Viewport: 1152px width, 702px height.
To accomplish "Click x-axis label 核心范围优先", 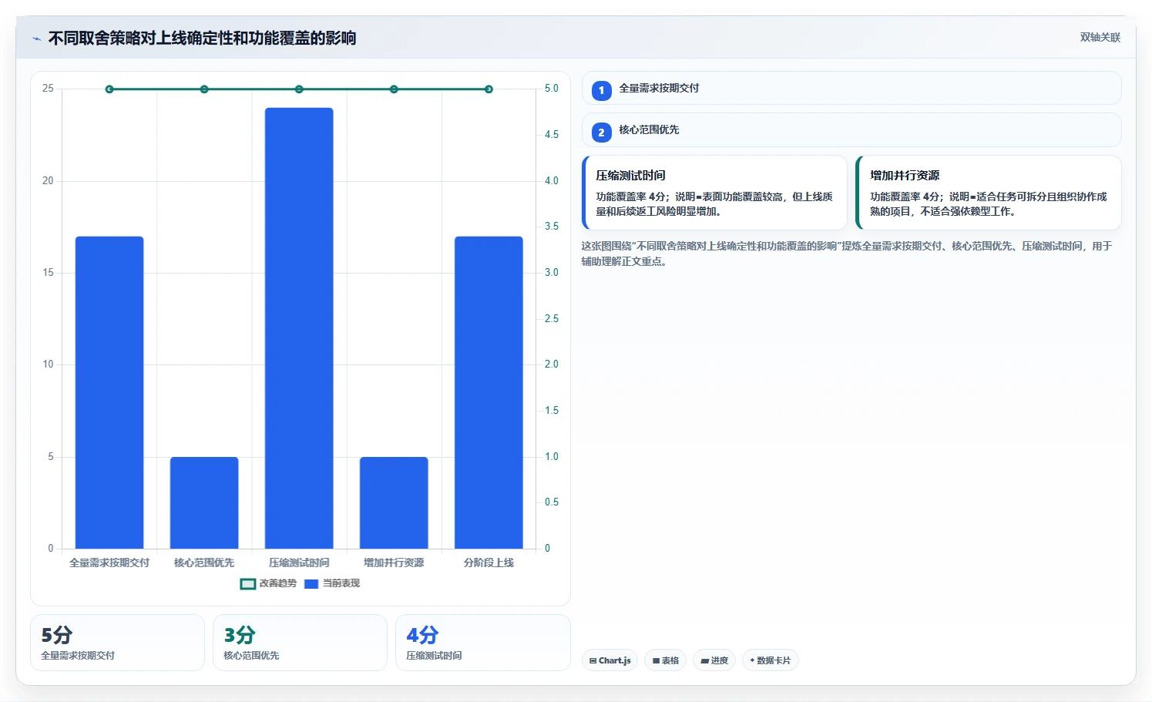I will [x=204, y=563].
